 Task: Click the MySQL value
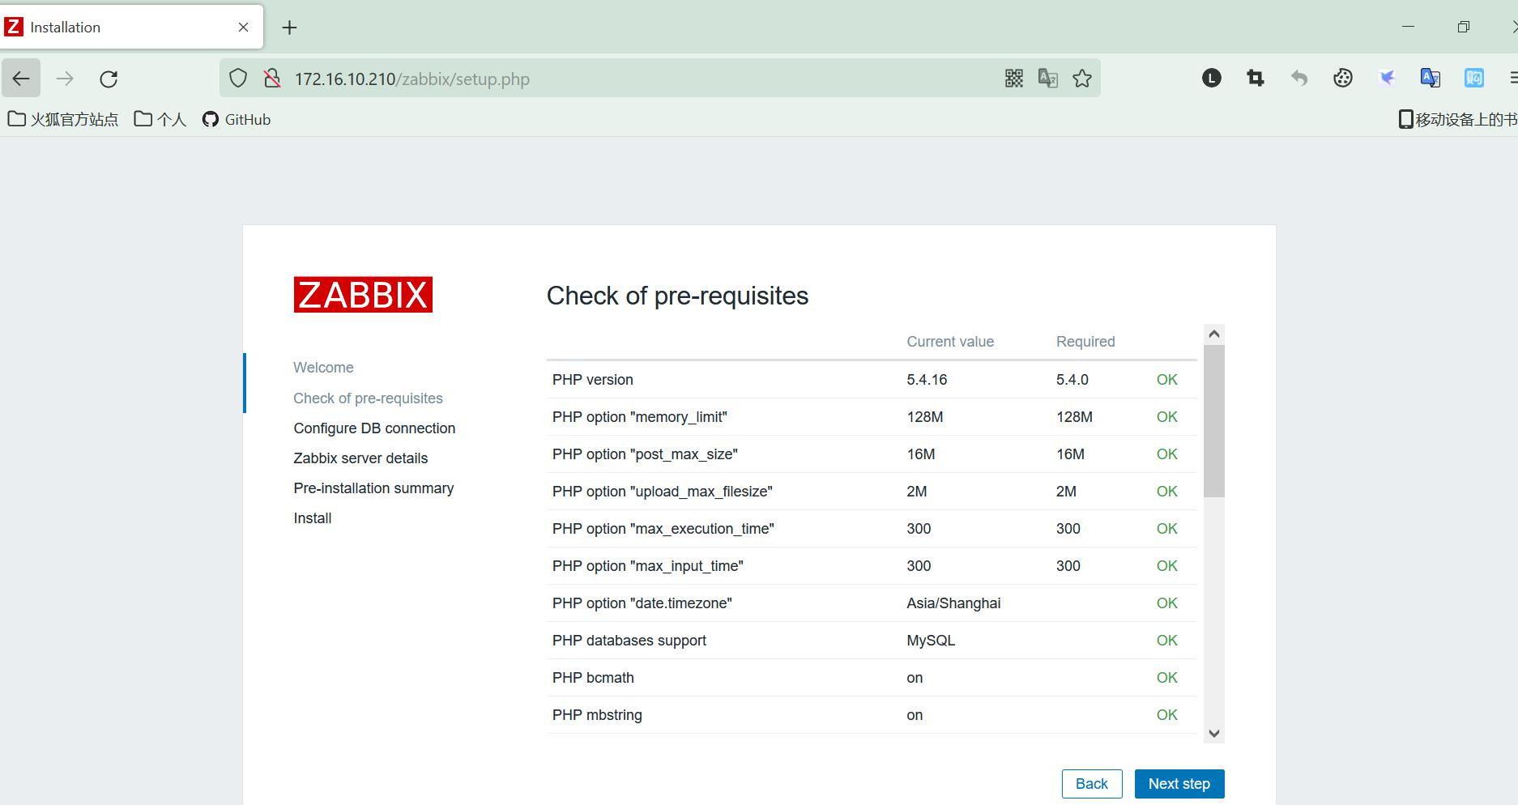coord(931,641)
